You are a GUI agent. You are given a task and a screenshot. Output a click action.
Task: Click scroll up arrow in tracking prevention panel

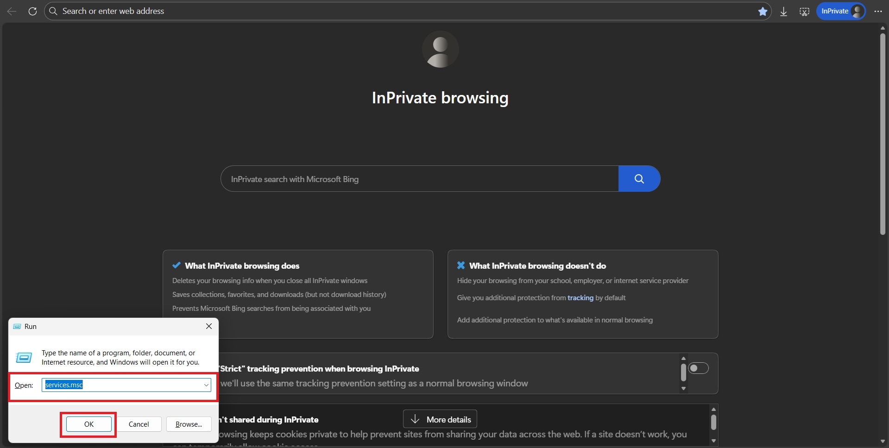click(x=683, y=358)
